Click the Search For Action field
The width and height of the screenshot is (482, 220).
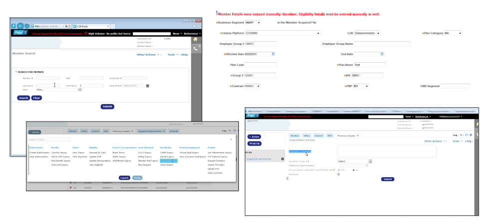(x=49, y=140)
